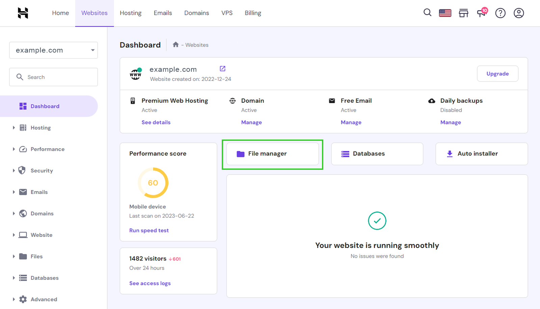Click the Files folder sidebar icon
This screenshot has height=309, width=540.
pos(23,256)
